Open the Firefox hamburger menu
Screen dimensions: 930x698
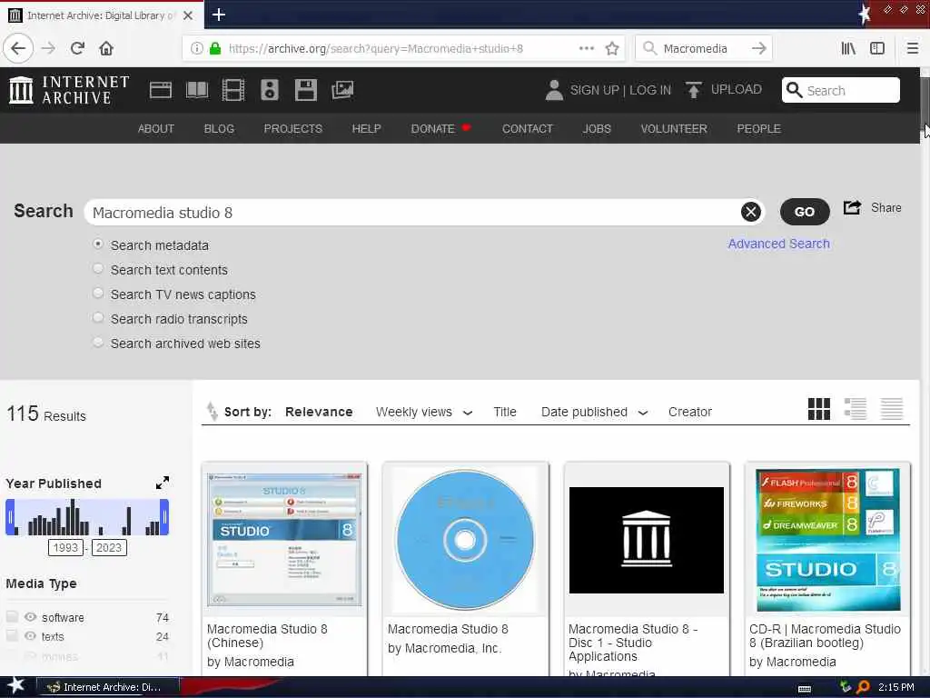(913, 48)
